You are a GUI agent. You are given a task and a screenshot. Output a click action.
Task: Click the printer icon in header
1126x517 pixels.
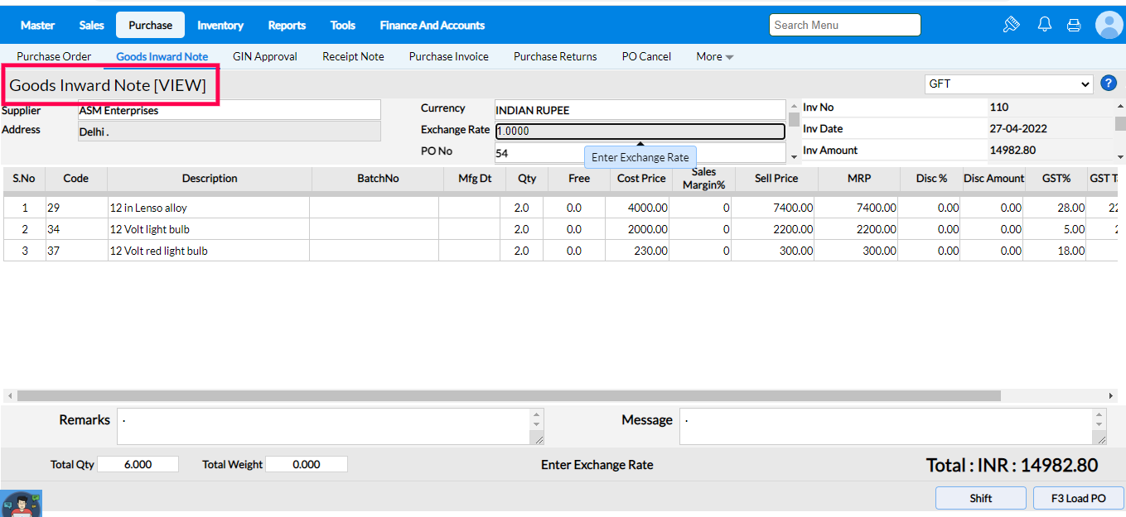[1074, 25]
